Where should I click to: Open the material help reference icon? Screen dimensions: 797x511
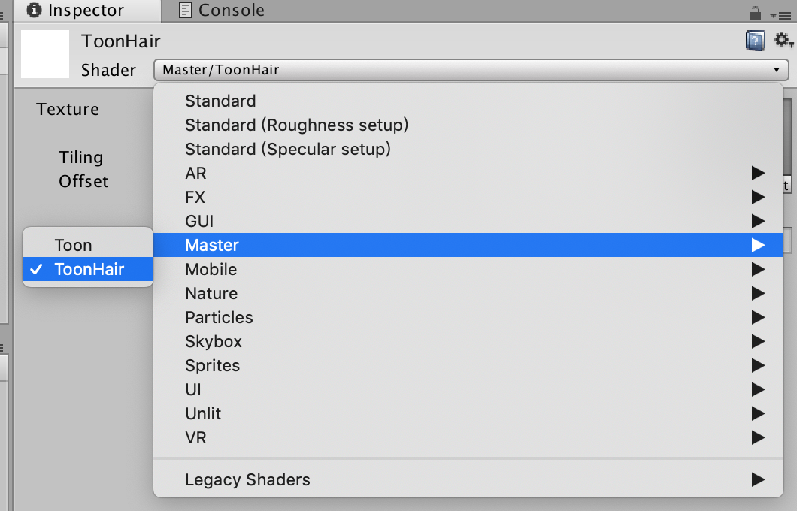pyautogui.click(x=754, y=40)
